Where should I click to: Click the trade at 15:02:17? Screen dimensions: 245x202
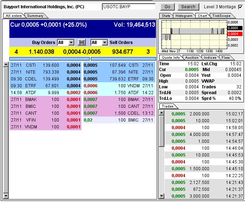pos(204,114)
